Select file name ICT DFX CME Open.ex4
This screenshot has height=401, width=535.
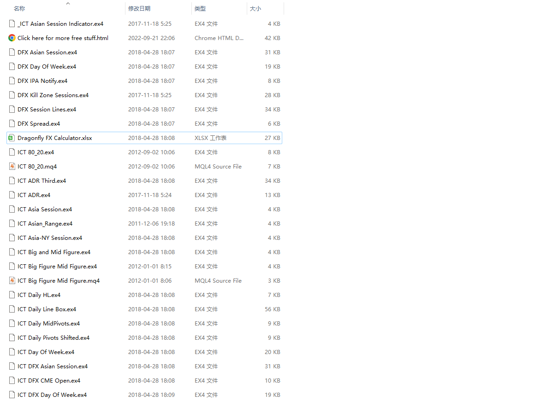click(x=49, y=381)
